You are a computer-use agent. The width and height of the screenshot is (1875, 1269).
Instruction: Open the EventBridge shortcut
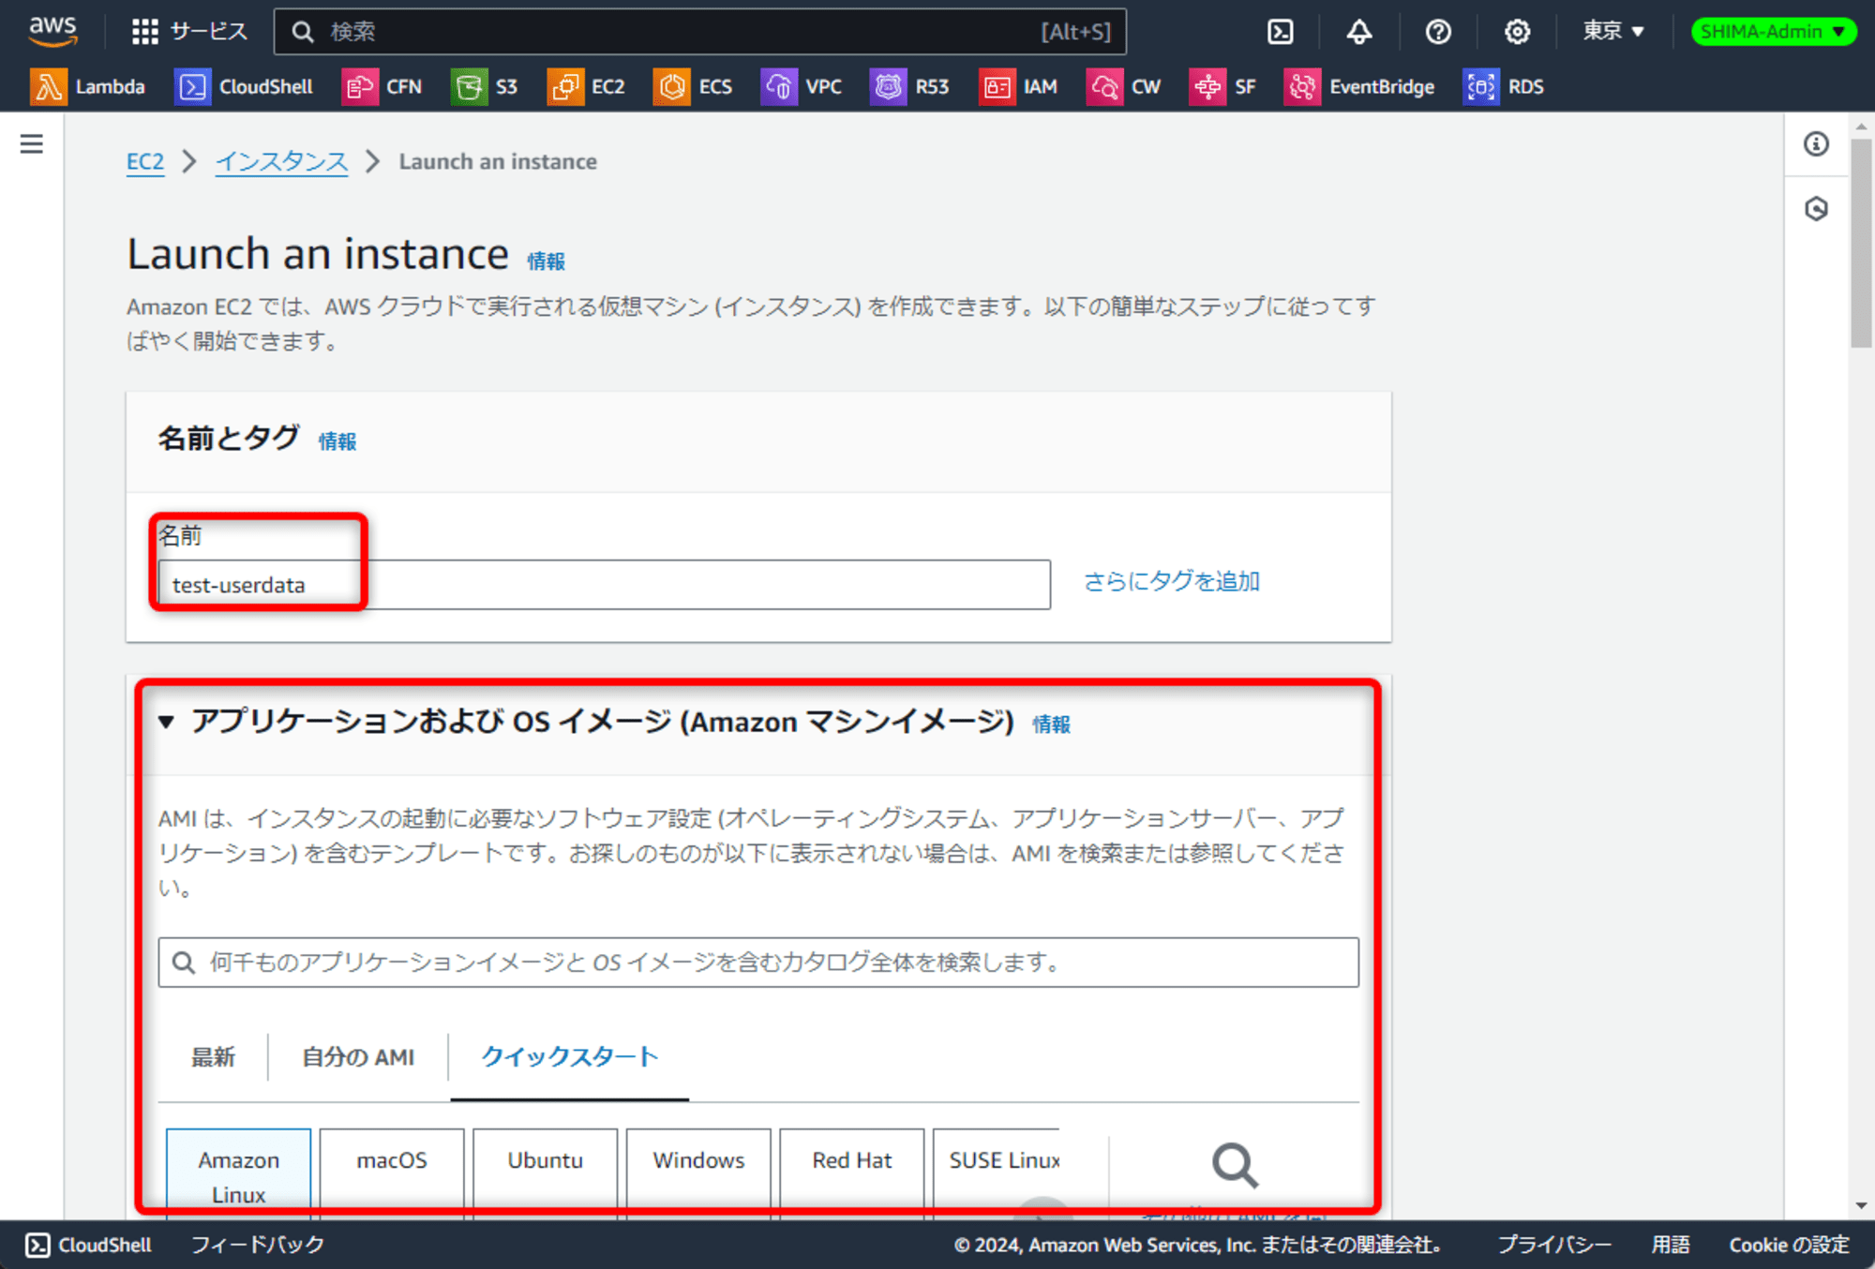point(1359,87)
